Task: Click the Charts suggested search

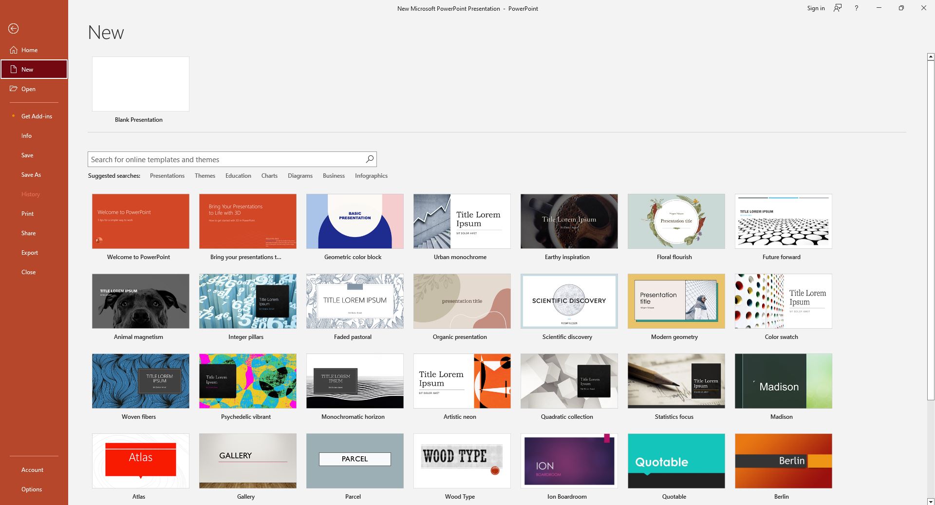Action: pos(269,176)
